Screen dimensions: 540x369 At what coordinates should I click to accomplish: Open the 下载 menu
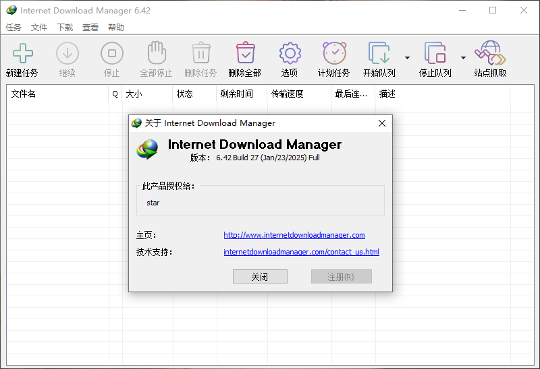(65, 28)
